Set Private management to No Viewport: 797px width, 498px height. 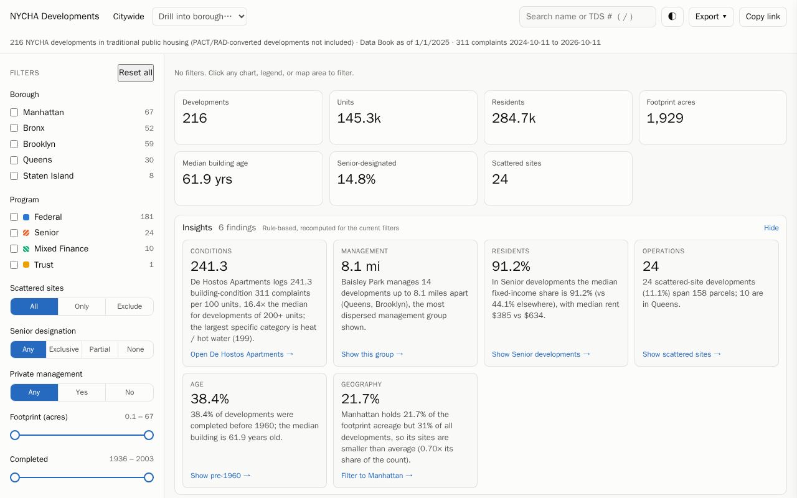point(130,392)
